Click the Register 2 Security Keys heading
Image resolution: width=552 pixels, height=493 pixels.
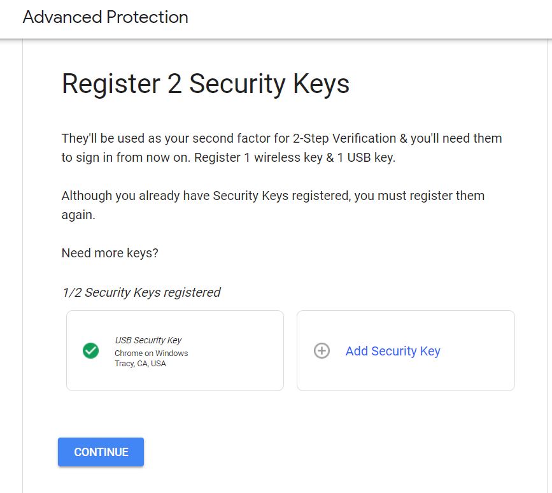tap(205, 84)
